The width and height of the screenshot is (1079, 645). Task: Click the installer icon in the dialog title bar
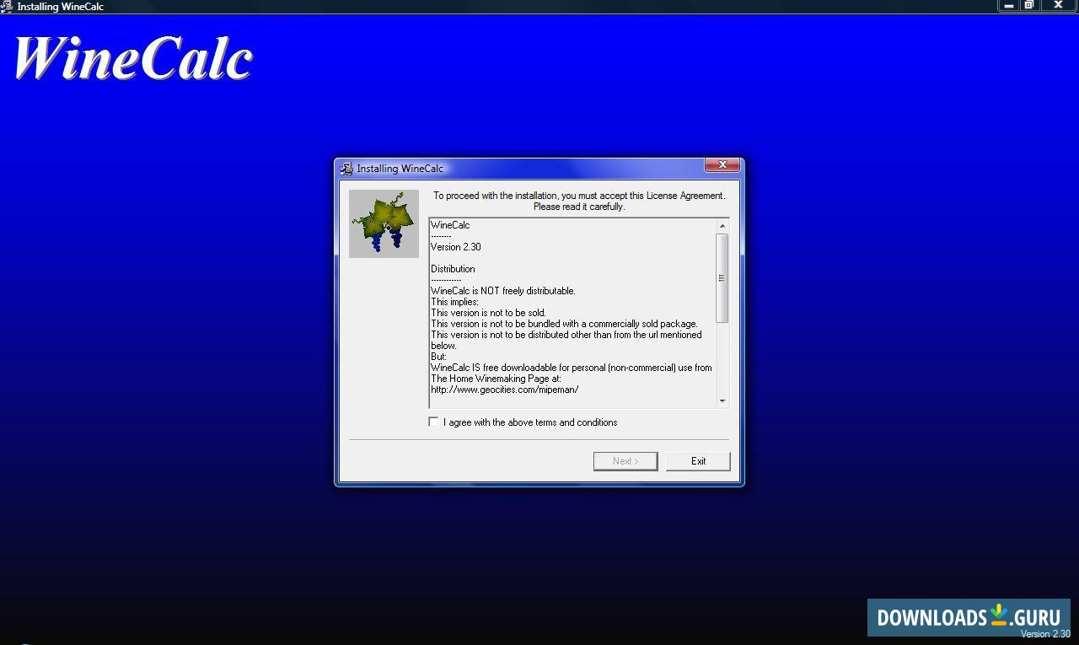point(346,169)
